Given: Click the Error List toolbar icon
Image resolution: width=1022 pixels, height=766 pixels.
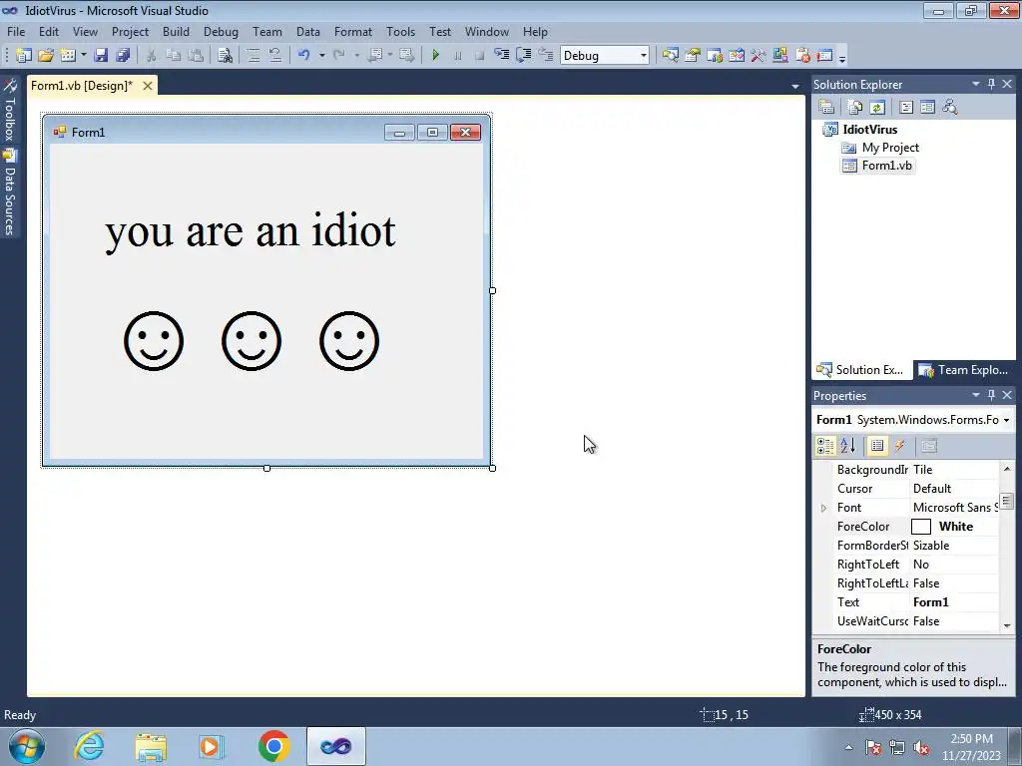Looking at the screenshot, I should pos(802,56).
